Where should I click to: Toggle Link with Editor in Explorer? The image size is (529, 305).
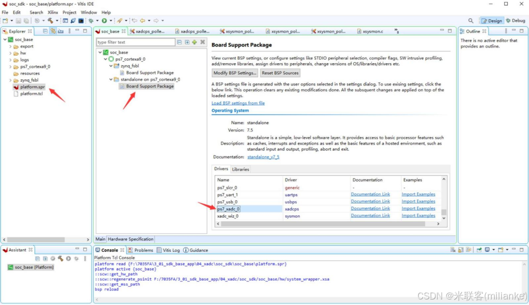point(53,31)
